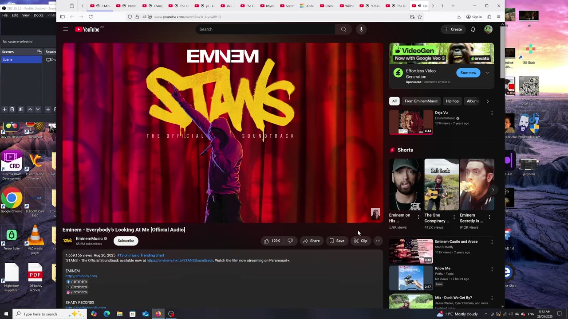This screenshot has width=568, height=319.
Task: Open more actions for the video
Action: [x=378, y=241]
